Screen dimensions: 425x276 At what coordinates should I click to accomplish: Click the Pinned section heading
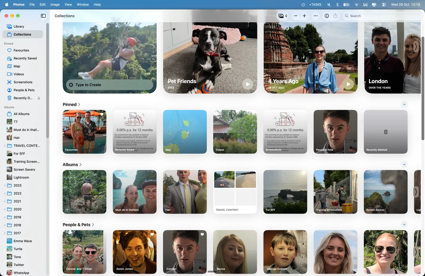point(71,105)
